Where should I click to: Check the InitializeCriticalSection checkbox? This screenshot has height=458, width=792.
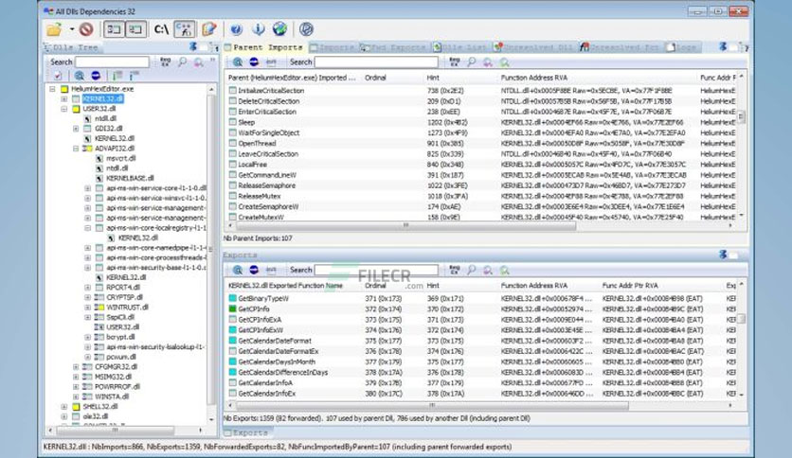pos(232,91)
